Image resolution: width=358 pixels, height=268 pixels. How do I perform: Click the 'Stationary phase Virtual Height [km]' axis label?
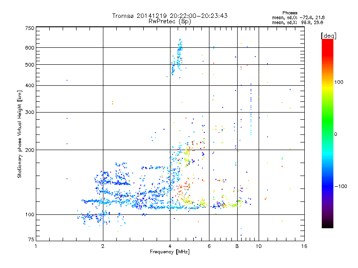pos(19,134)
